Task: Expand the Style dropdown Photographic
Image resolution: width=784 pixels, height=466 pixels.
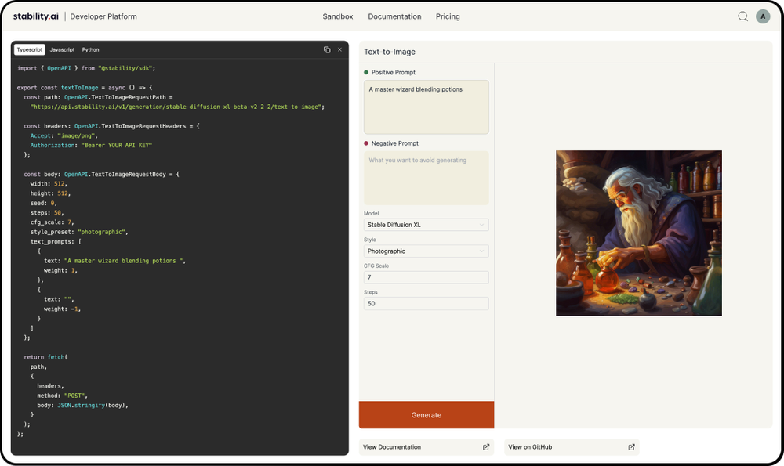Action: coord(426,251)
